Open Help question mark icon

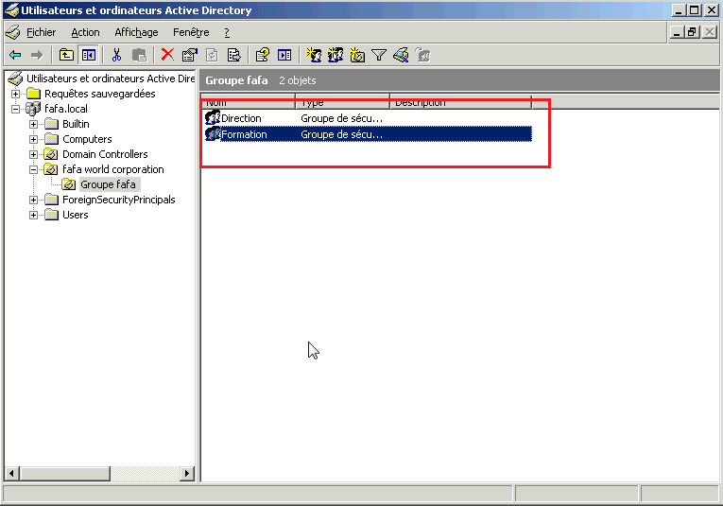pyautogui.click(x=263, y=56)
